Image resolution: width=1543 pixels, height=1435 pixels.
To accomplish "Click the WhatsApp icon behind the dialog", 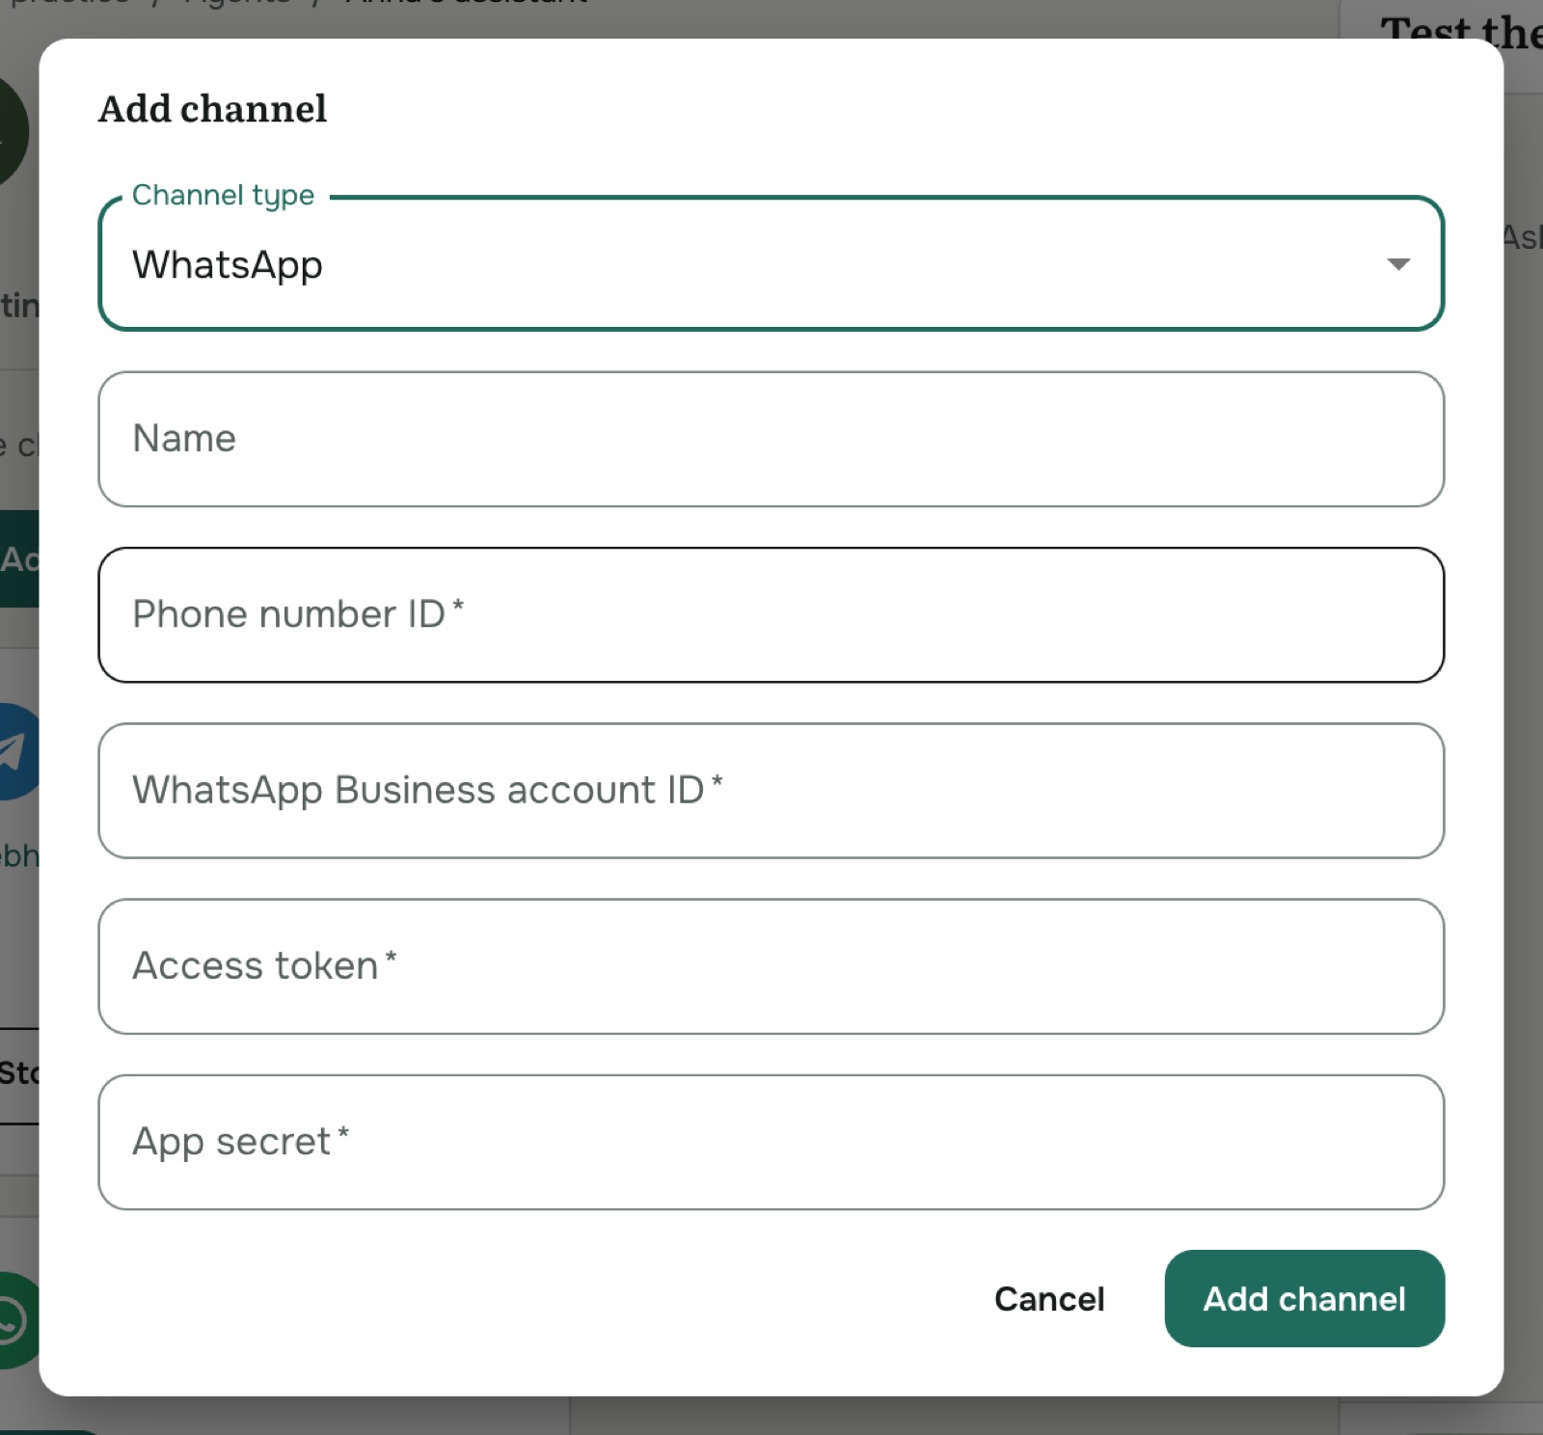I will tap(17, 1320).
